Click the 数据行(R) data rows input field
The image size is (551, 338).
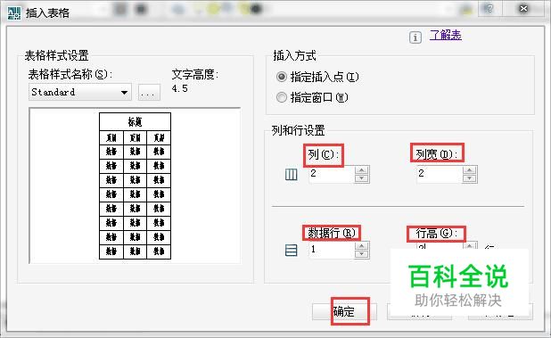point(332,250)
